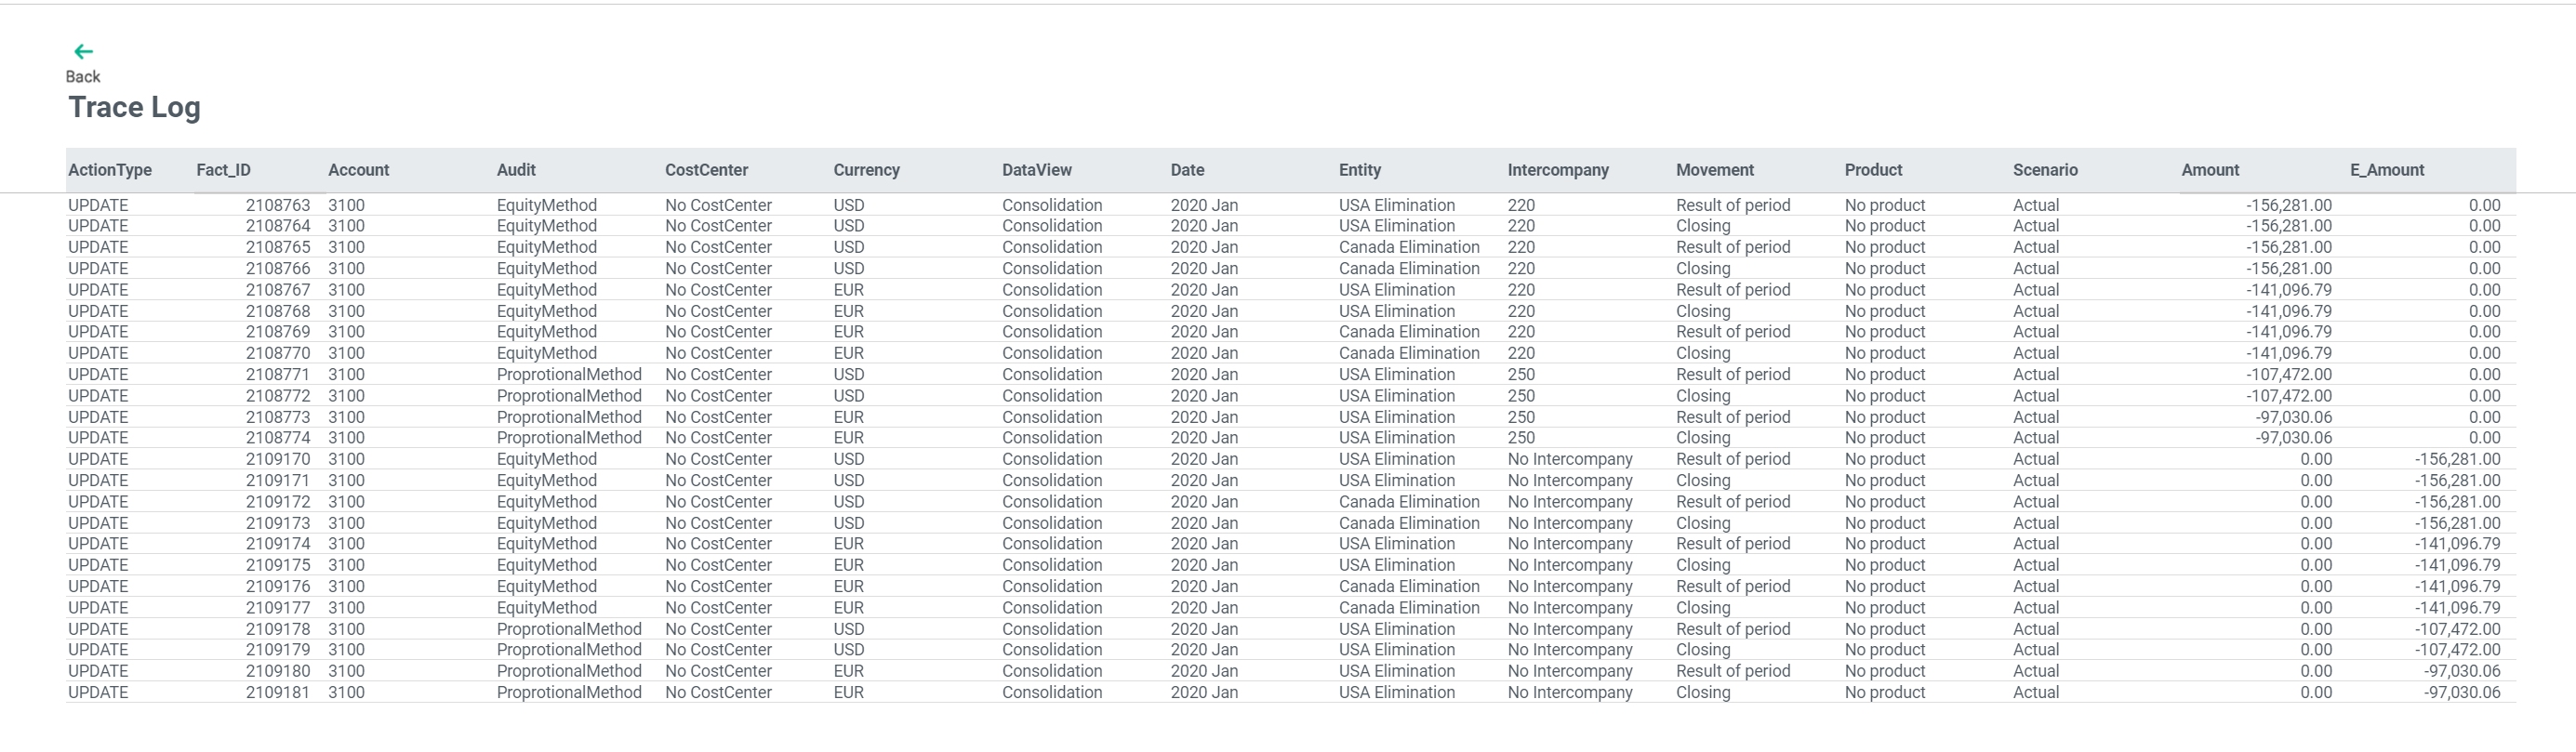Select Fact_ID cell 2108773
Viewport: 2576px width, 752px height.
[278, 417]
